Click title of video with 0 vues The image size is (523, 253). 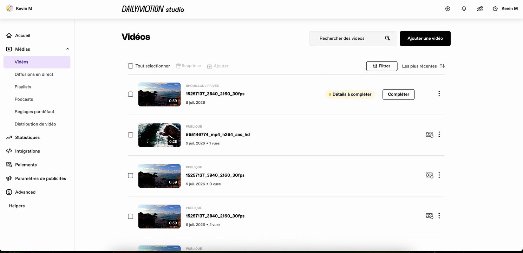215,175
